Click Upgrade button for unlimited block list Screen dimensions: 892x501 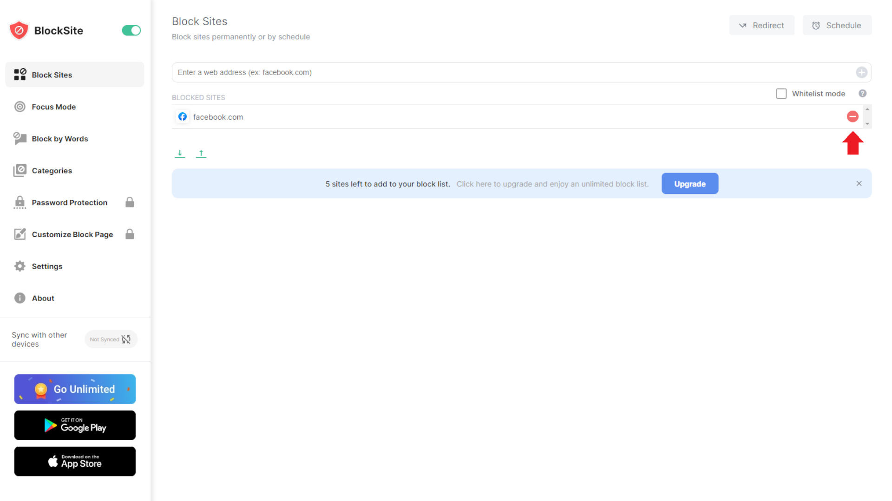(690, 184)
